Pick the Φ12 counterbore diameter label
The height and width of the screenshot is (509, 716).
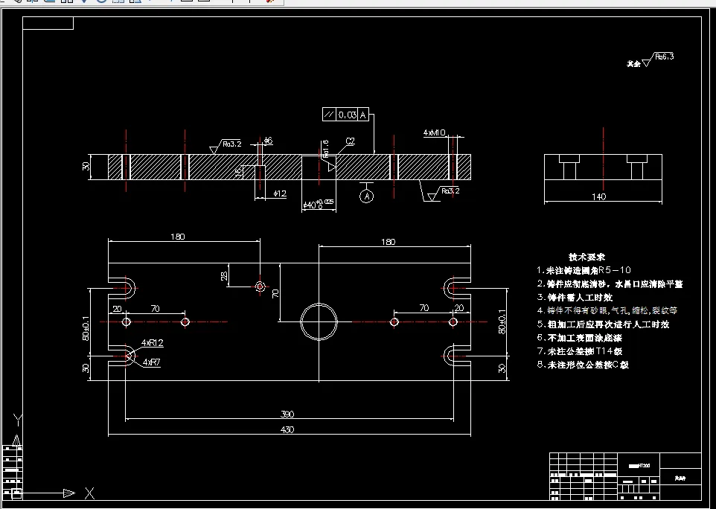tap(280, 193)
